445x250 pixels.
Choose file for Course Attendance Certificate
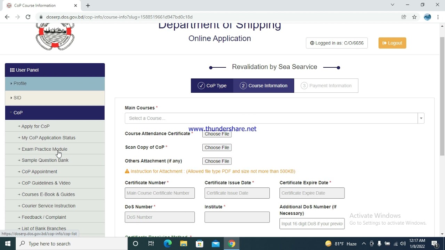point(217,134)
